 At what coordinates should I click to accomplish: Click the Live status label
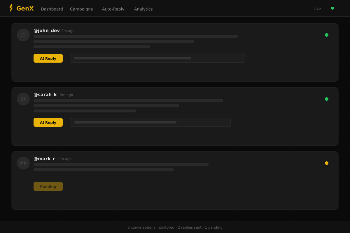tap(317, 9)
